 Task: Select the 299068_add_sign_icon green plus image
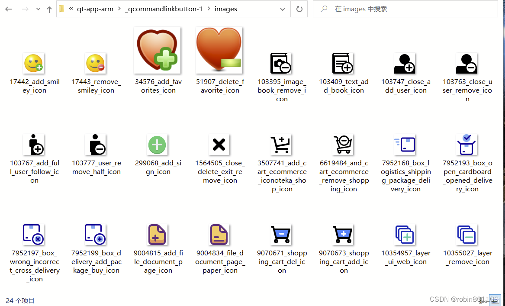click(157, 145)
